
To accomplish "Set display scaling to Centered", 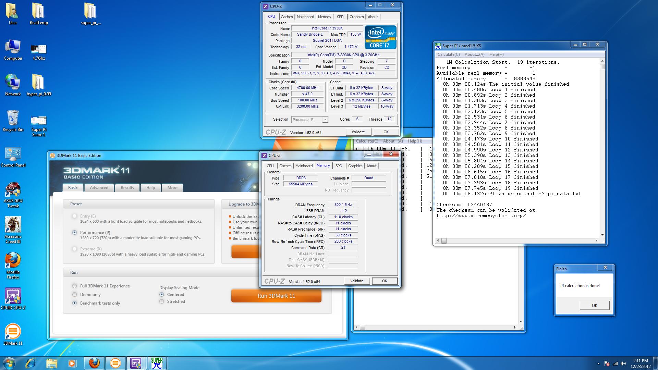I will 161,295.
